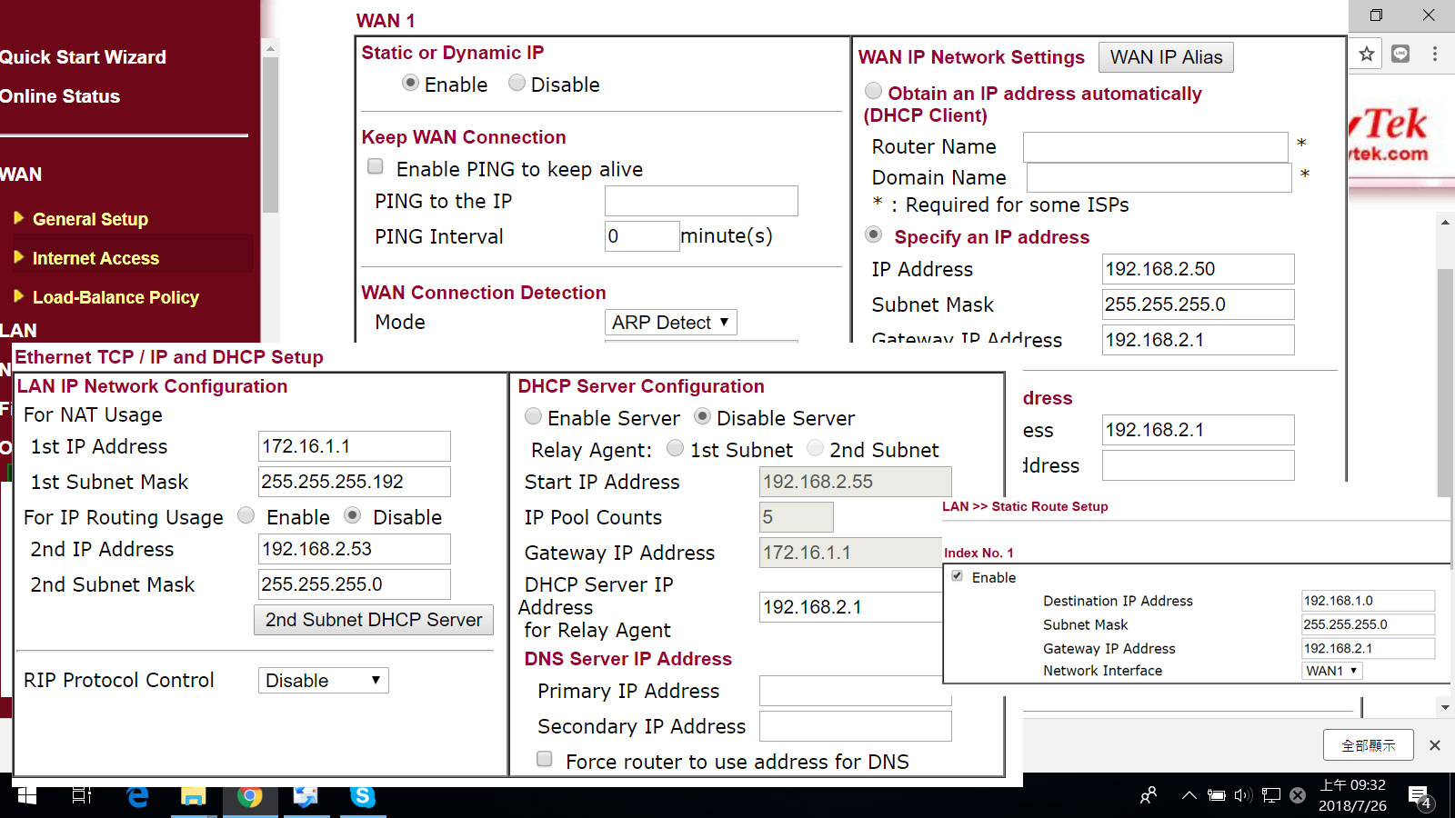Open the Windows notification center icon
Screen dimensions: 1455x818
pyautogui.click(x=1419, y=796)
